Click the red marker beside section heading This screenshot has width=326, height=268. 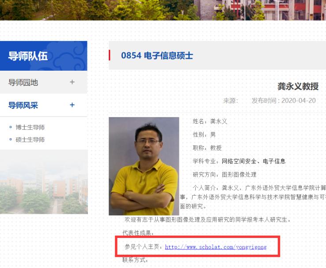pos(110,55)
